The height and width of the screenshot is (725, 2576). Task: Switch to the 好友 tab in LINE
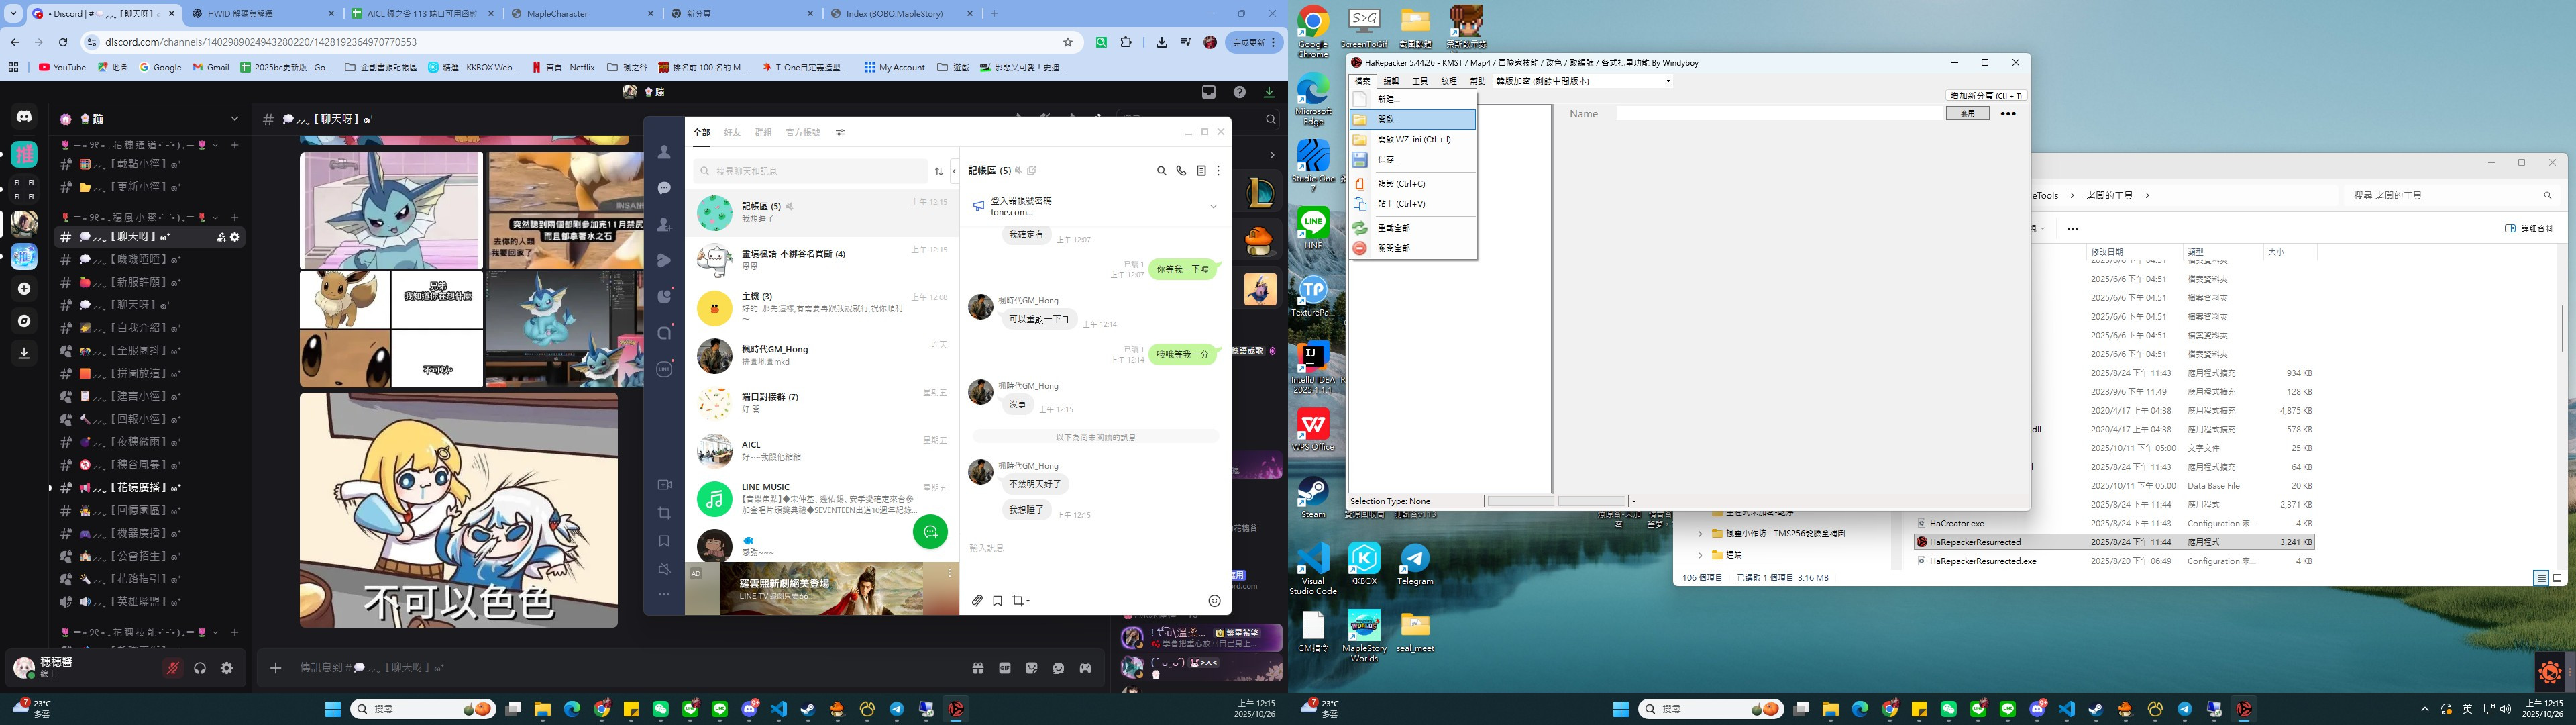(732, 132)
